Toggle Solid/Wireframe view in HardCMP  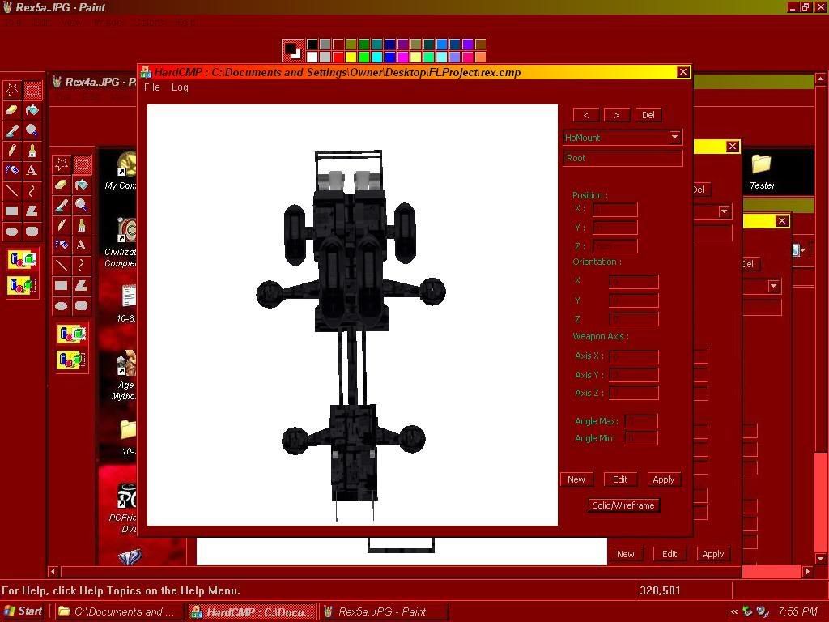click(x=623, y=505)
